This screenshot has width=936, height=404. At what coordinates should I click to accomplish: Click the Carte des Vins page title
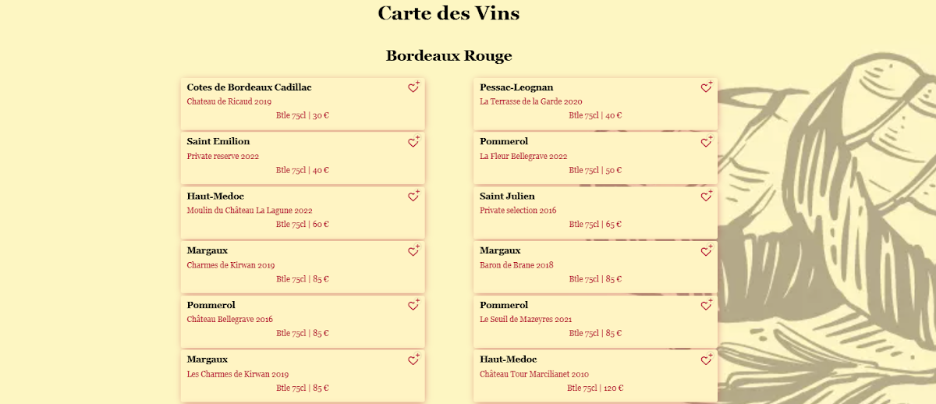click(448, 13)
